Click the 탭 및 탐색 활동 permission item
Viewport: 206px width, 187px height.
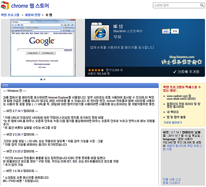[176, 117]
